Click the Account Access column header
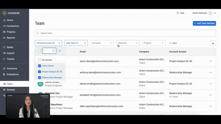 tap(178, 52)
